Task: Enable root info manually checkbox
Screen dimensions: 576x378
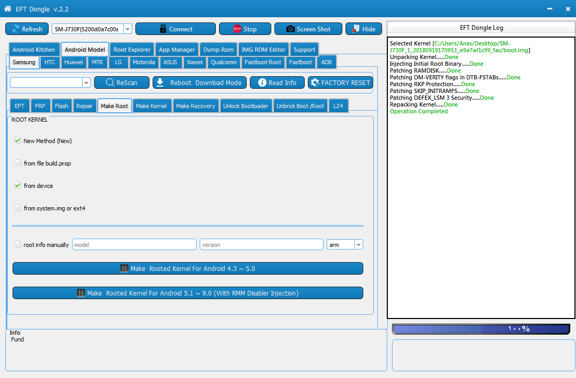Action: (18, 244)
